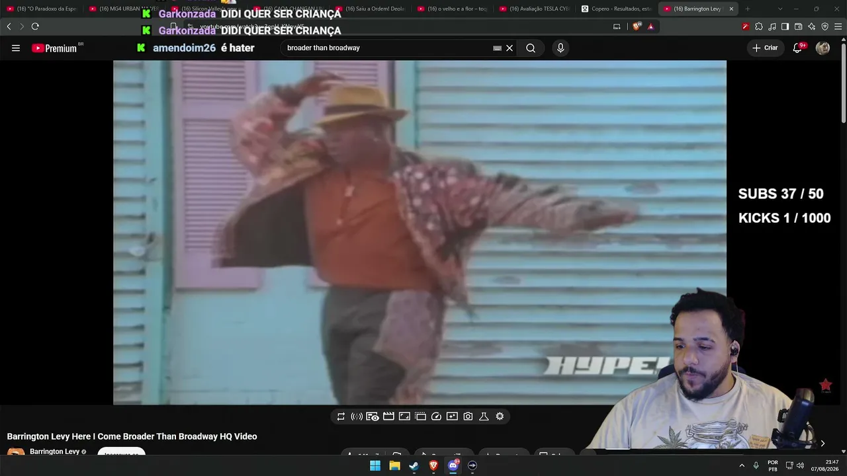Screen dimensions: 847x476
Task: Run search with the magnifier button
Action: click(531, 48)
